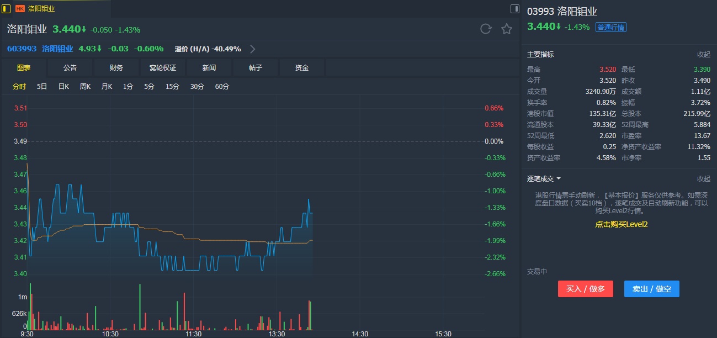Viewport: 717px width, 338px height.
Task: Select the 窝轮权证 tab
Action: coord(163,67)
